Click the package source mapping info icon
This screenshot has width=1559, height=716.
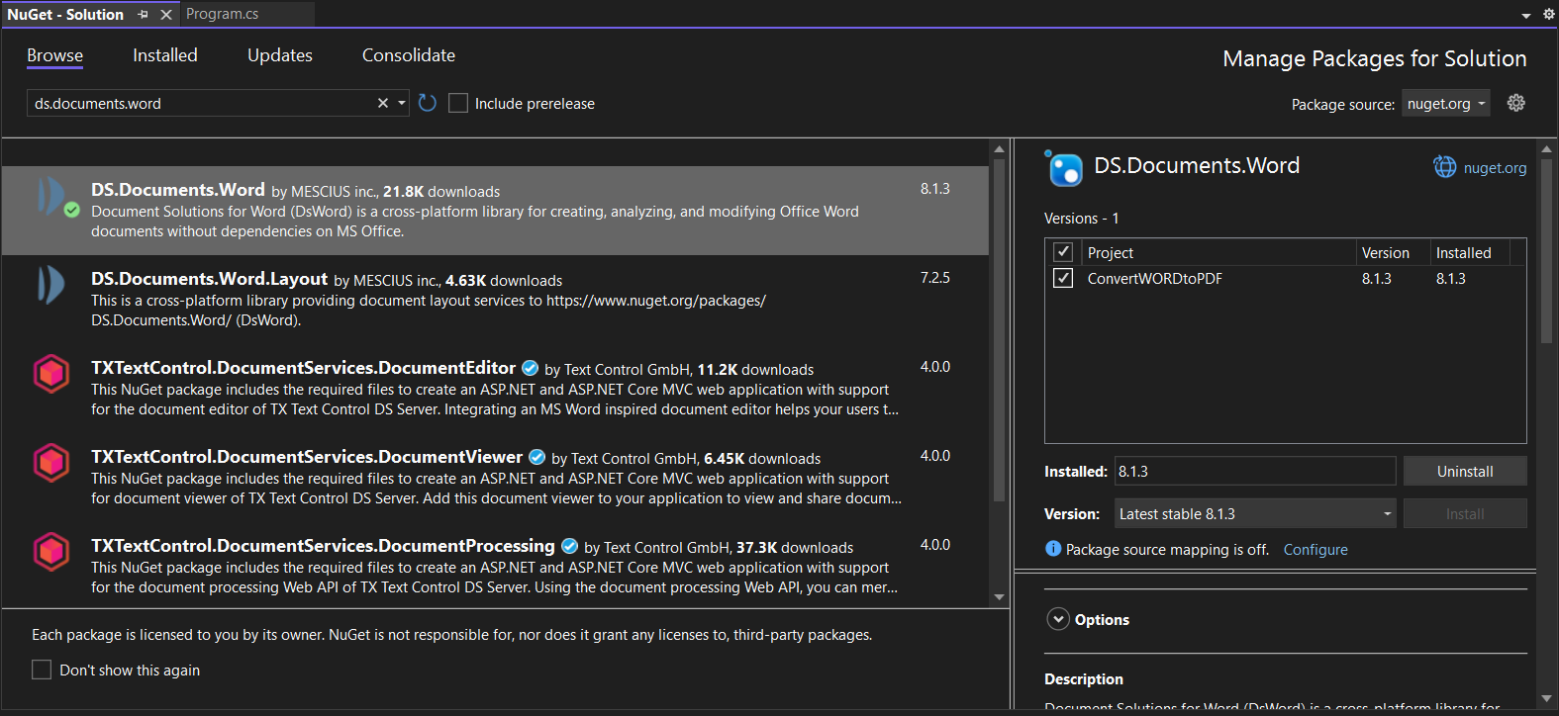pyautogui.click(x=1053, y=549)
